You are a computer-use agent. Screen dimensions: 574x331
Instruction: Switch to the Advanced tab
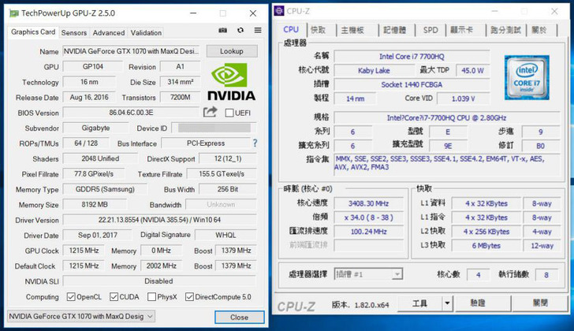coord(109,32)
